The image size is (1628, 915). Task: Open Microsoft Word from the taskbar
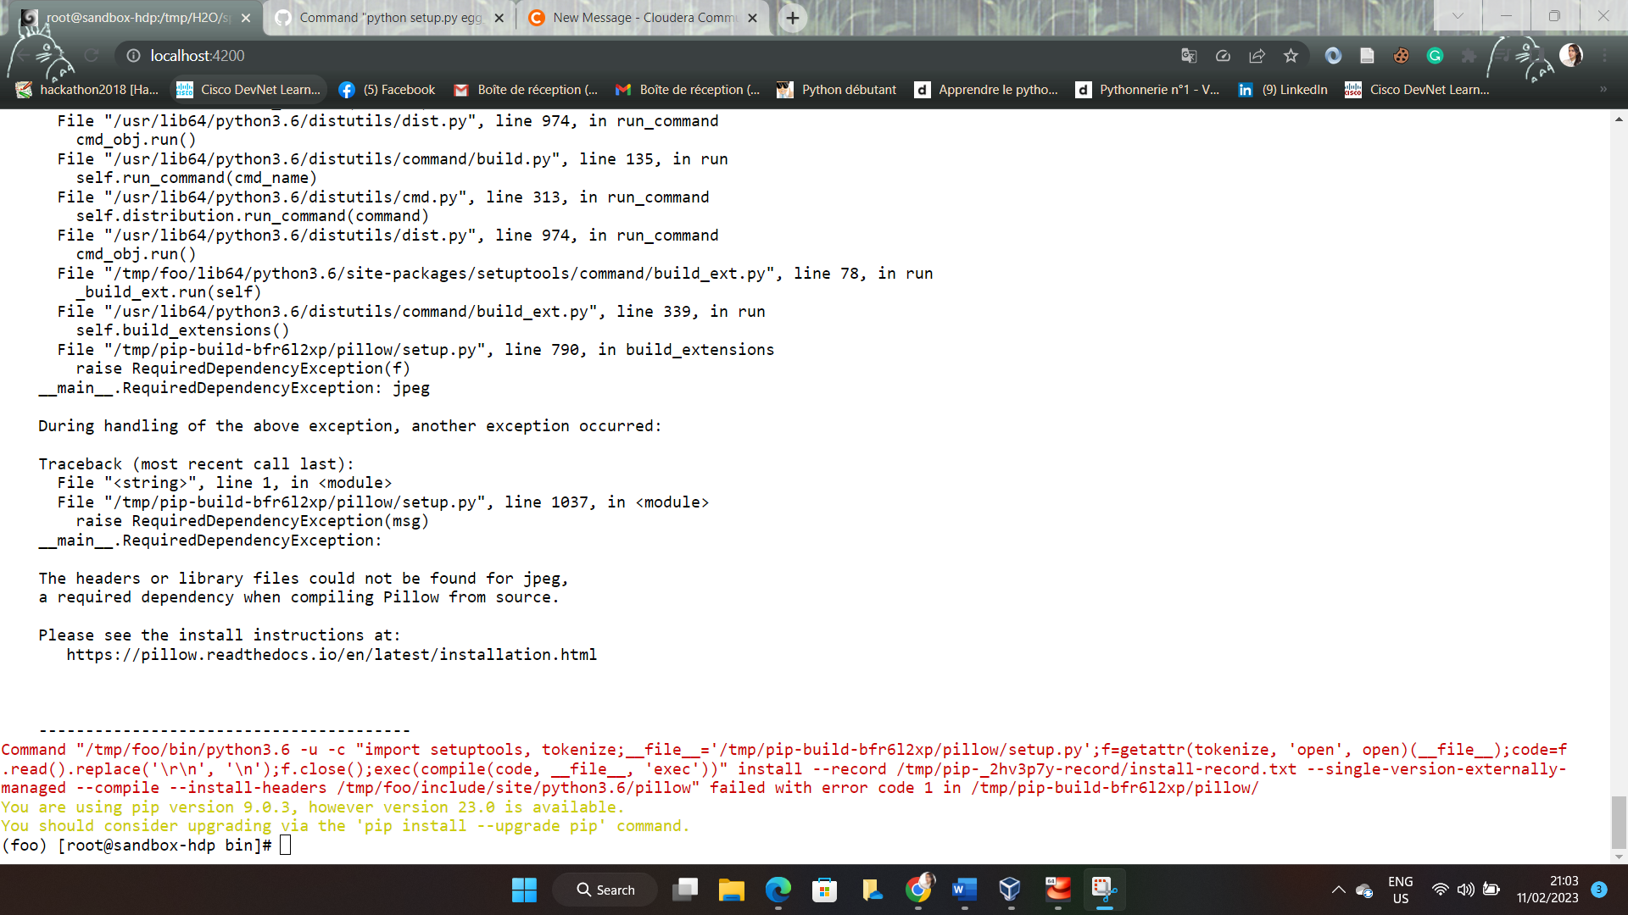click(x=962, y=890)
